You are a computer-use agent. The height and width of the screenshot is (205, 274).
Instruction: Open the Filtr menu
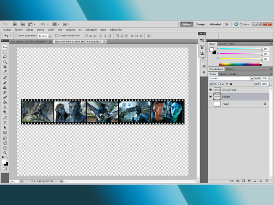click(x=60, y=30)
